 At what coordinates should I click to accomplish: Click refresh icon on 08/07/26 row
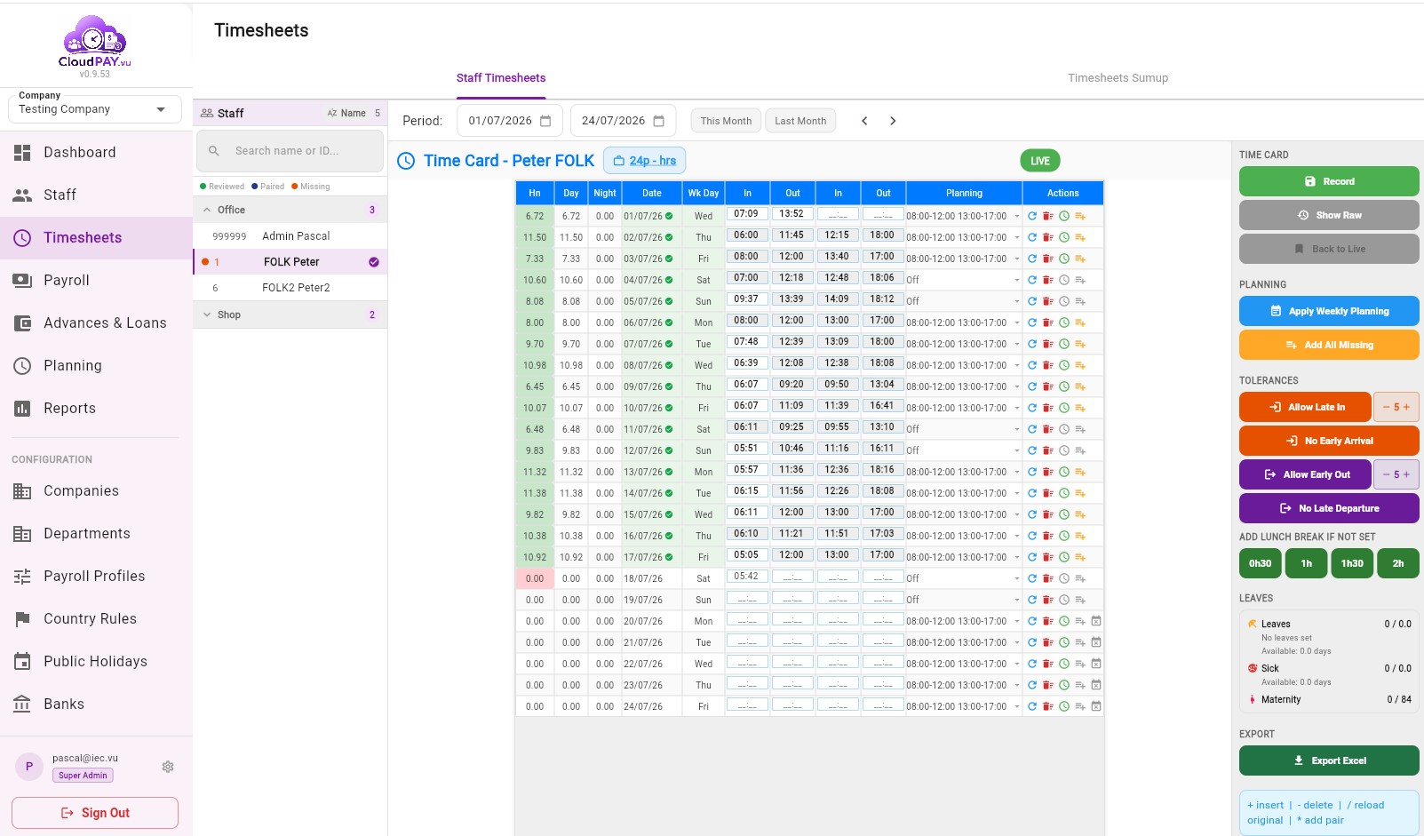1032,365
